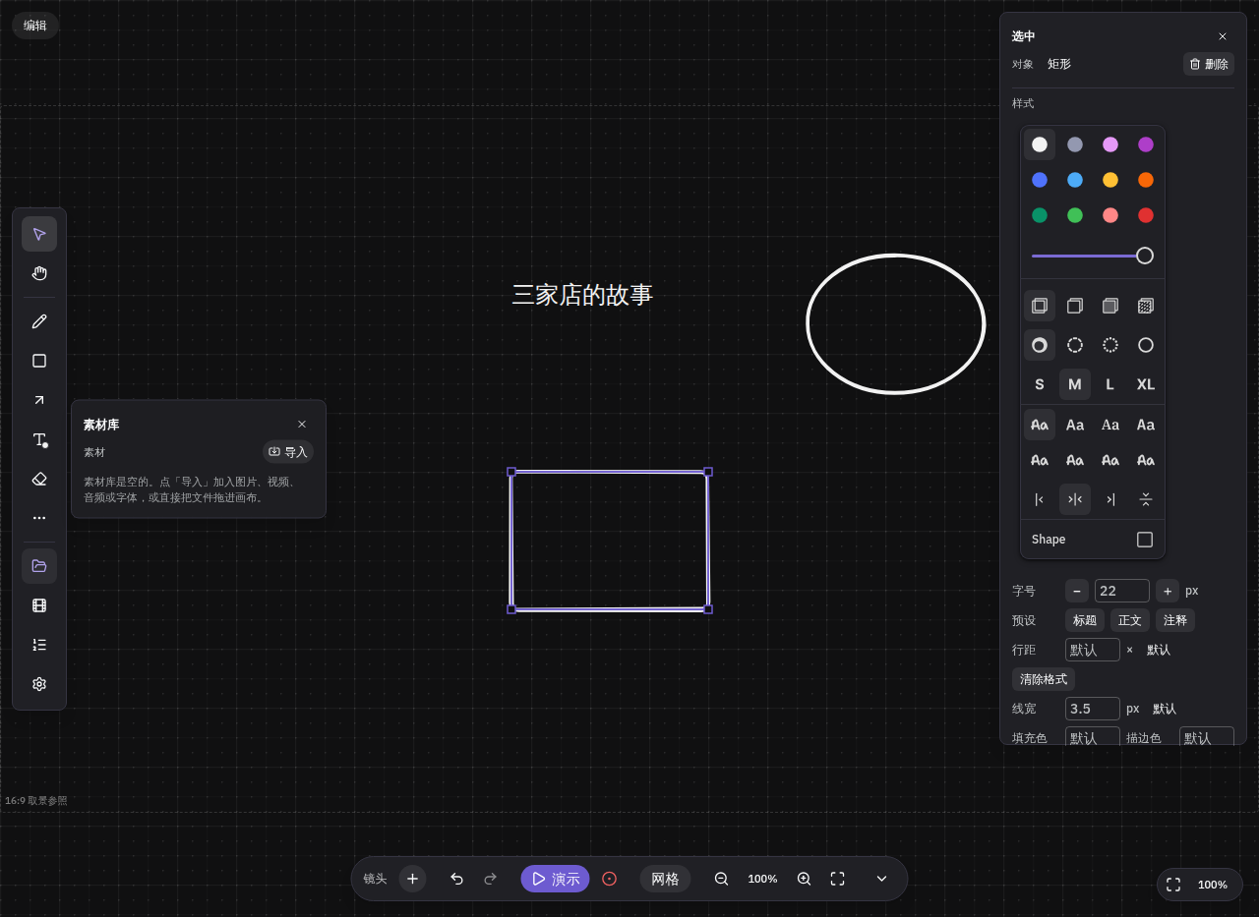The height and width of the screenshot is (917, 1259).
Task: Toggle the 网格 grid button
Action: point(665,879)
